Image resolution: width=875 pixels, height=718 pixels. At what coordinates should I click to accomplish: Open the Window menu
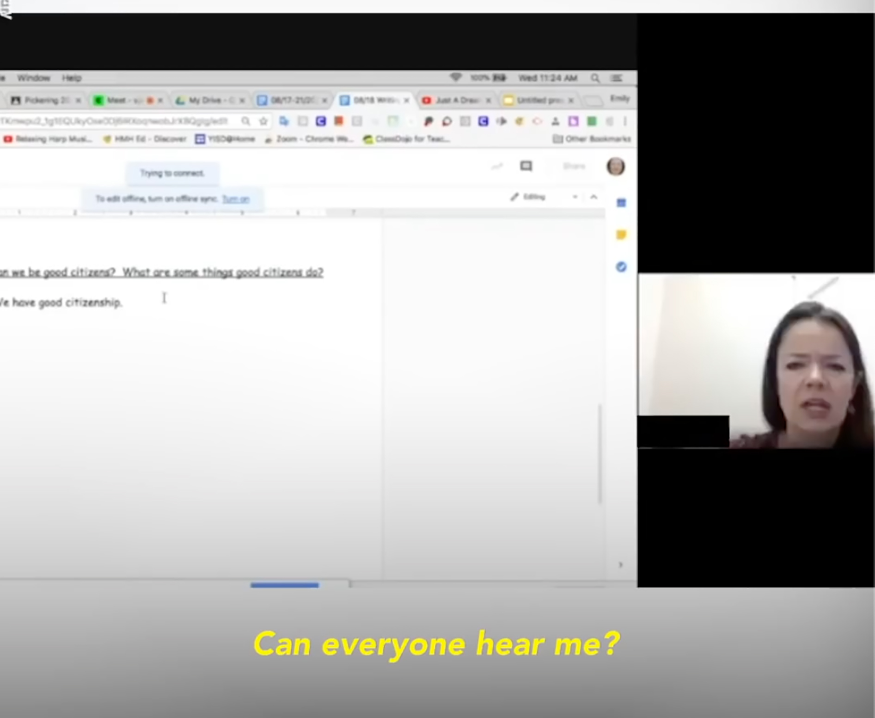(x=33, y=78)
